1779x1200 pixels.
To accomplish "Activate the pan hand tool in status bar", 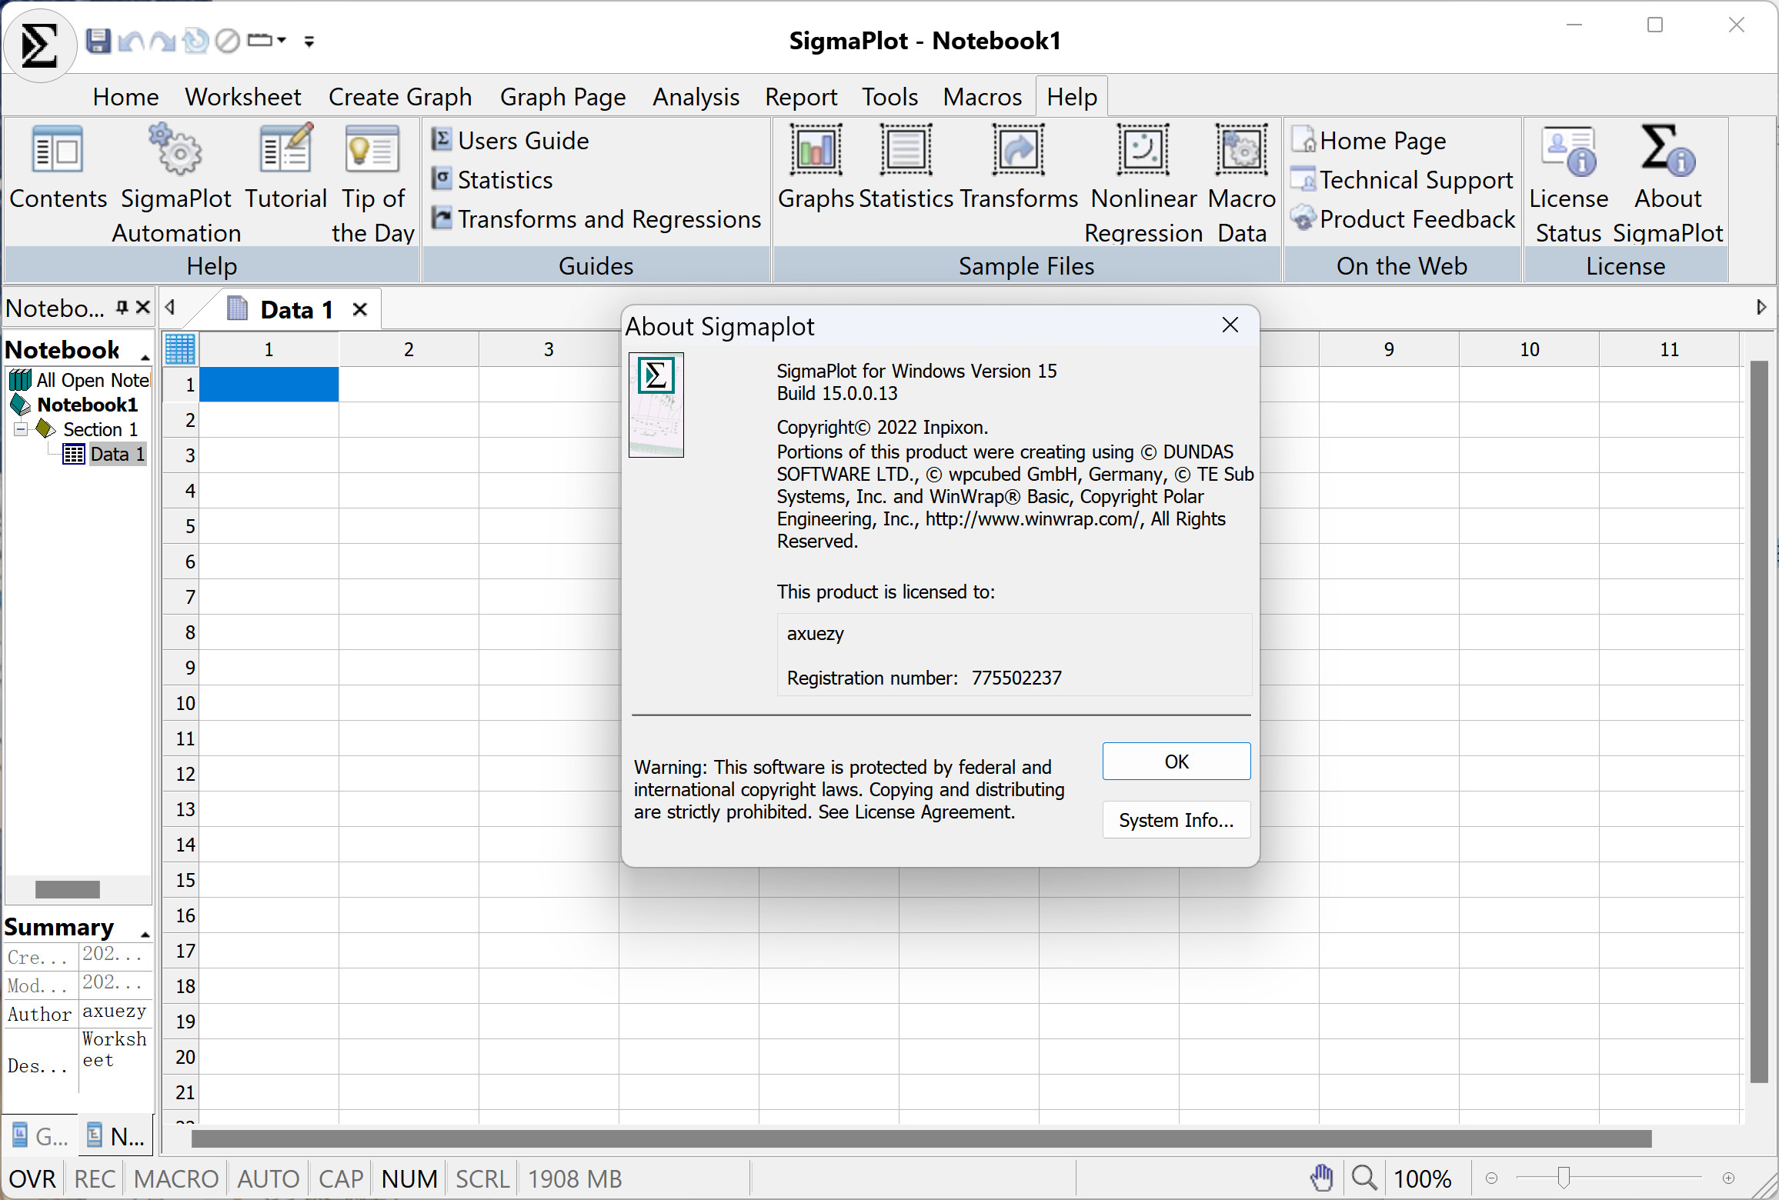I will (x=1322, y=1178).
